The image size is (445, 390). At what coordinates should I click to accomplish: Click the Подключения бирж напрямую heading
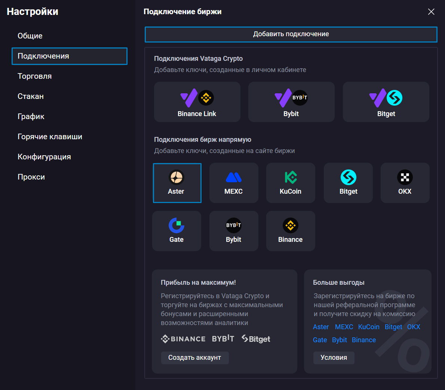(203, 140)
